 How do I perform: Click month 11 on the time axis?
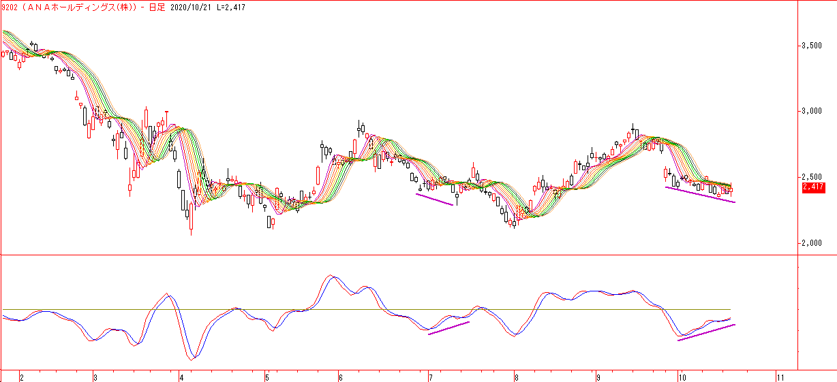(x=780, y=377)
